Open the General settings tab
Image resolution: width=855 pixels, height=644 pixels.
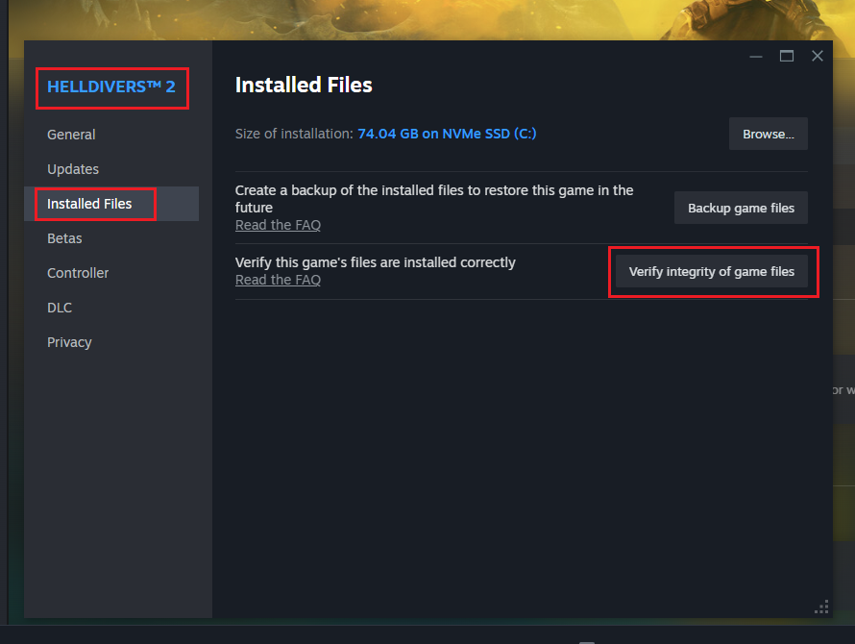tap(71, 135)
